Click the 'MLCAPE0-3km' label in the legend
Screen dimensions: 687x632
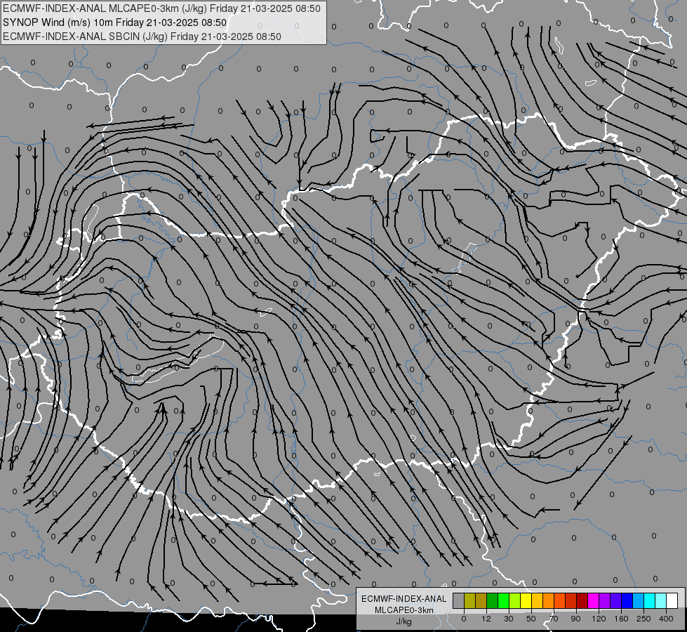[x=403, y=610]
